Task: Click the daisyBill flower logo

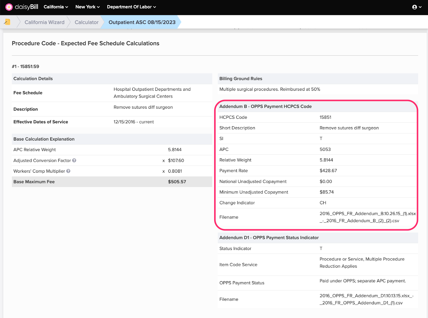Action: click(x=9, y=7)
